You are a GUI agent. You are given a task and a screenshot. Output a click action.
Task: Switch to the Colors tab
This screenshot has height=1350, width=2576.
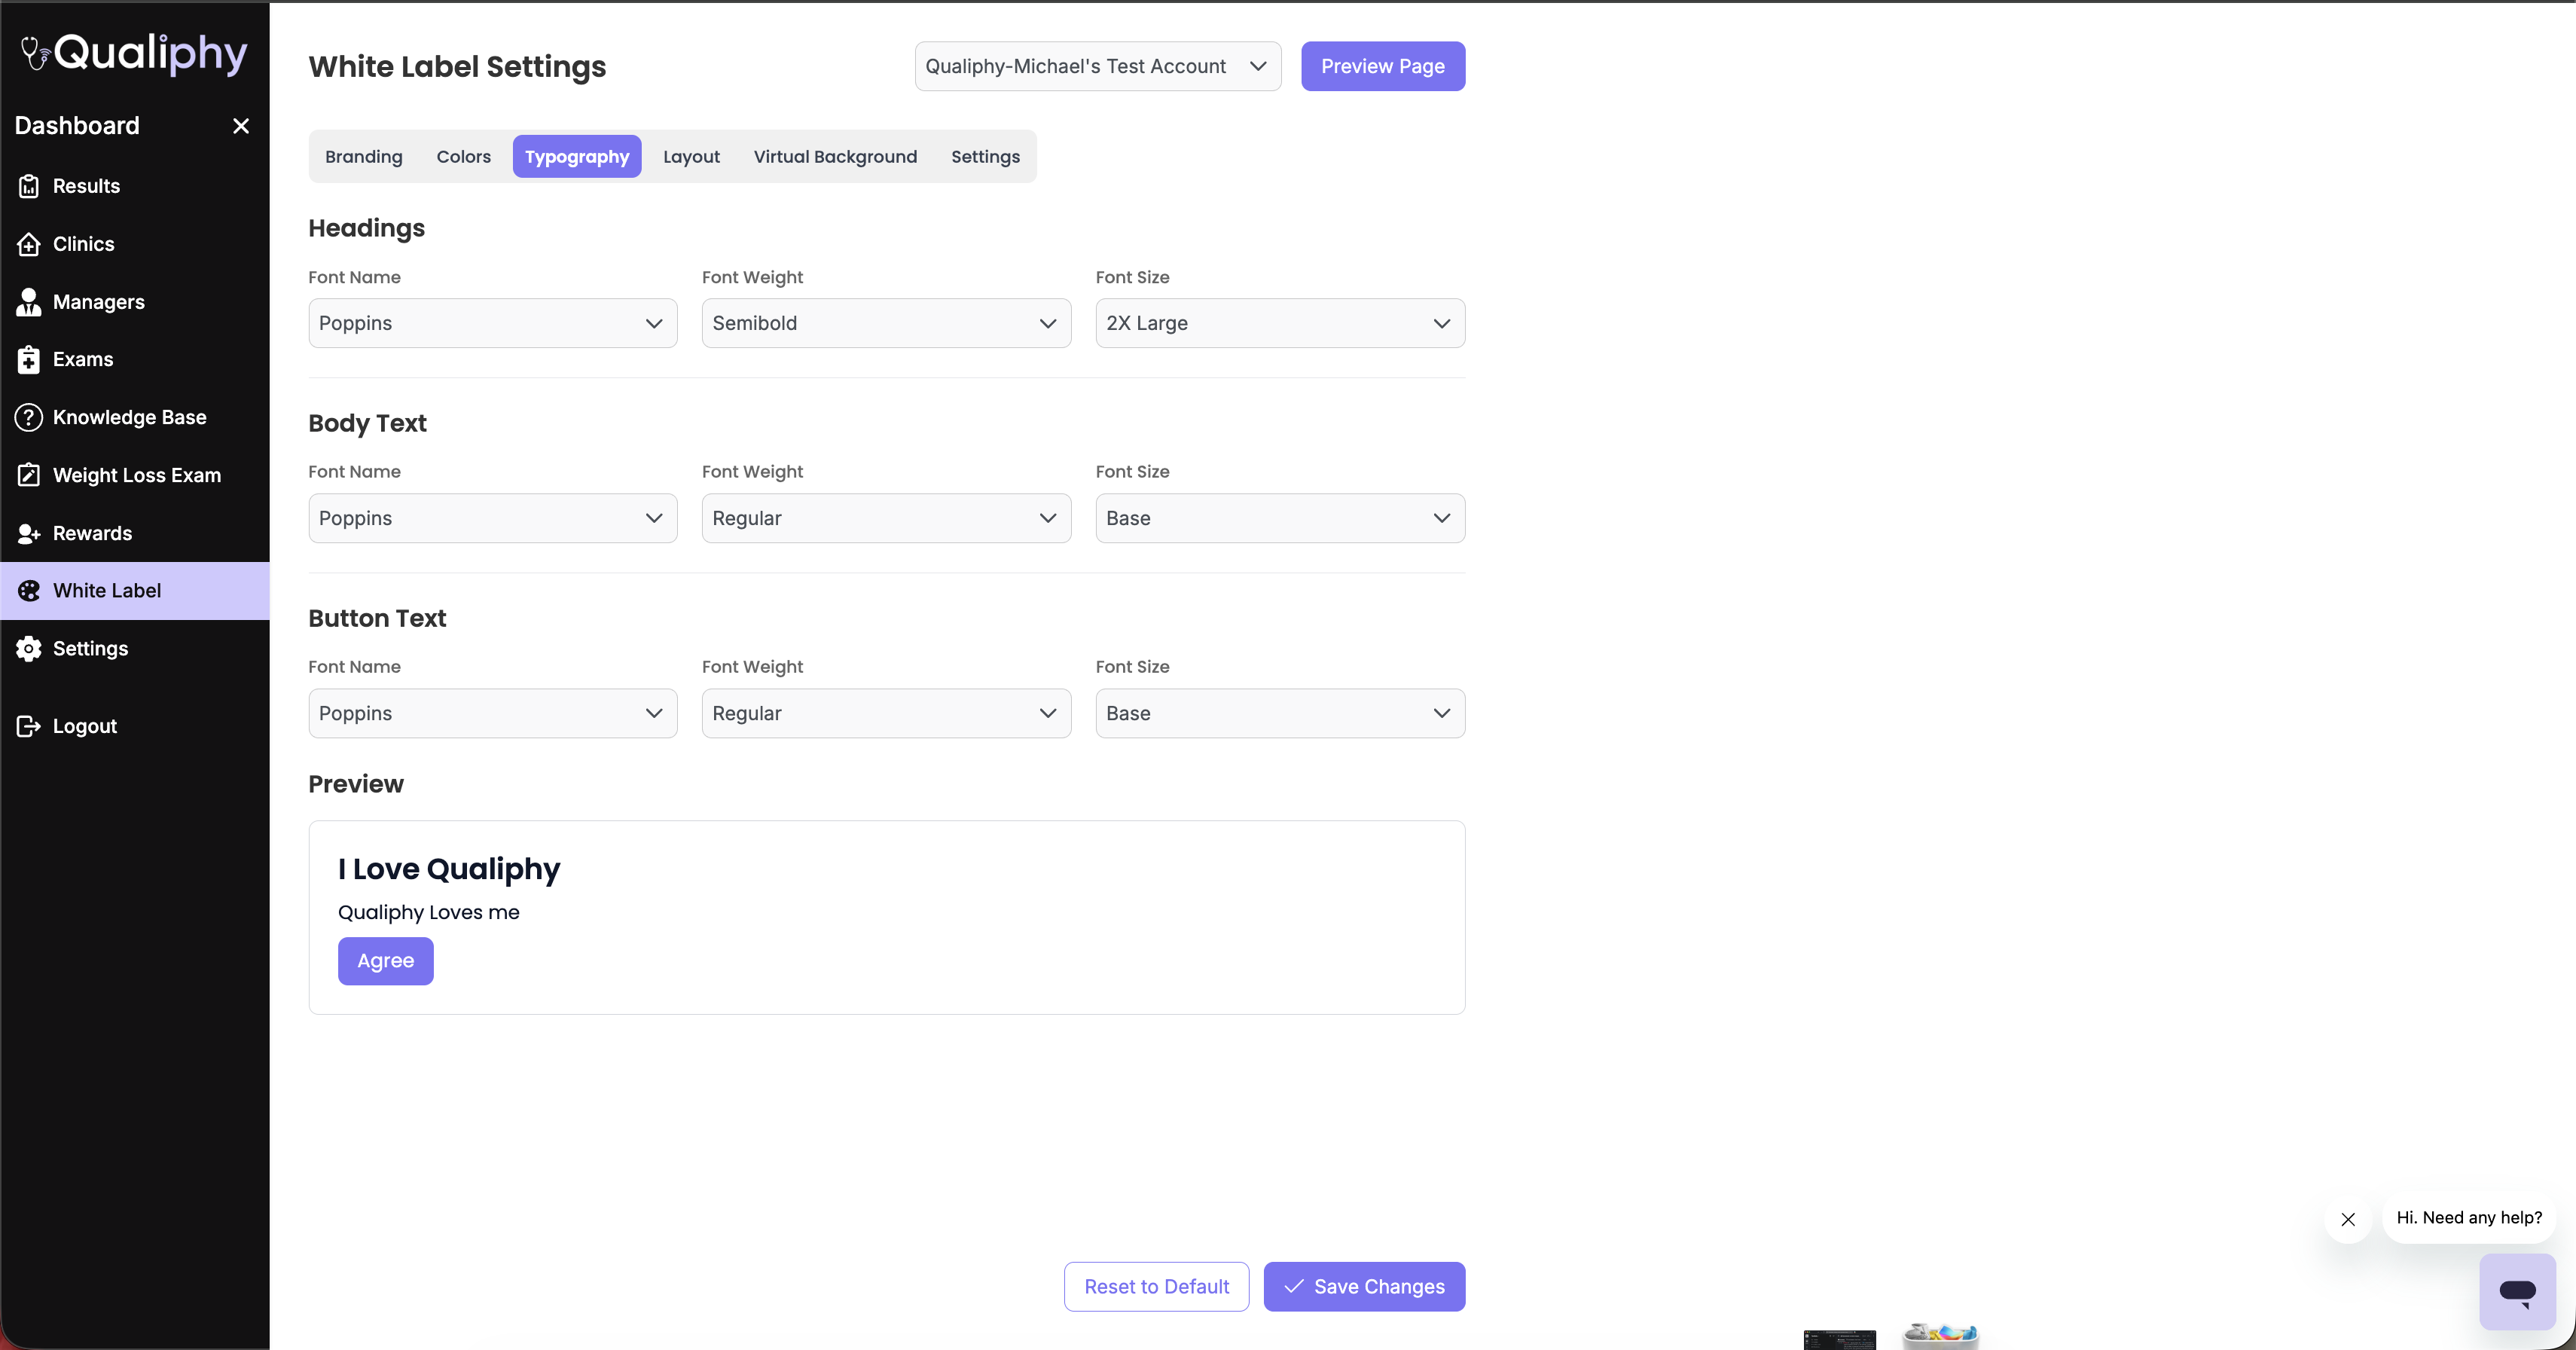[464, 157]
